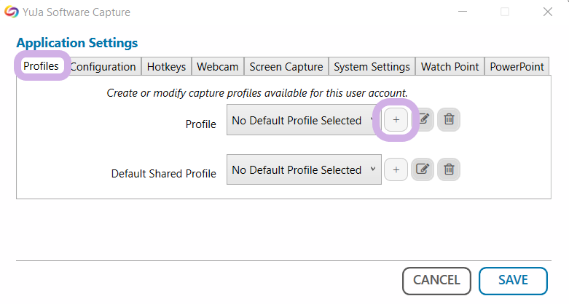Close the YuJa Software Capture window
The height and width of the screenshot is (304, 569).
pos(547,12)
